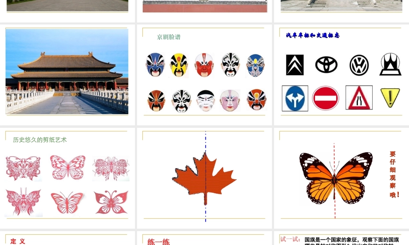Click the red no-entry traffic sign
This screenshot has width=409, height=245.
tap(326, 98)
